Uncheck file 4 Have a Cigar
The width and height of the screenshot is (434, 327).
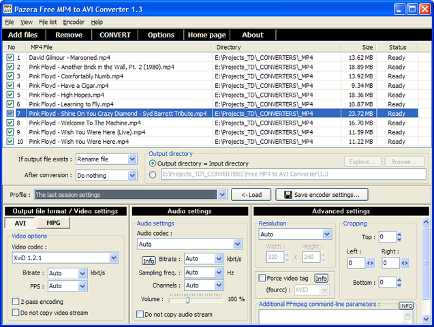point(10,85)
